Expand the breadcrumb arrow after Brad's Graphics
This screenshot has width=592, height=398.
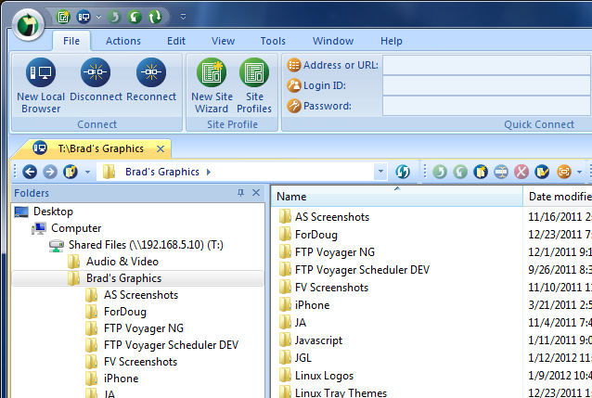tap(209, 172)
